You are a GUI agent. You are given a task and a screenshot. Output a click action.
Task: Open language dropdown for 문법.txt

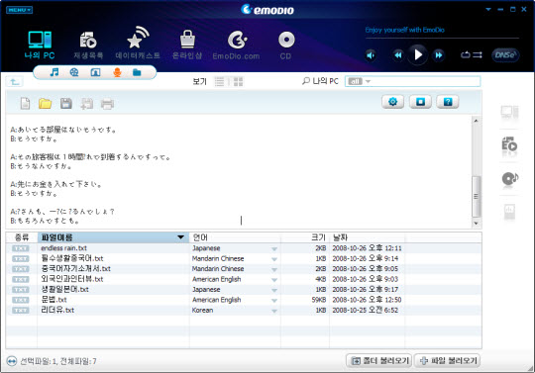click(274, 300)
